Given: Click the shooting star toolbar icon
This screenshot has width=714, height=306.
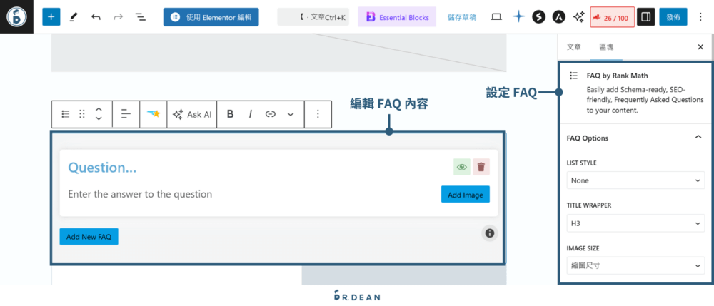Looking at the screenshot, I should 154,114.
